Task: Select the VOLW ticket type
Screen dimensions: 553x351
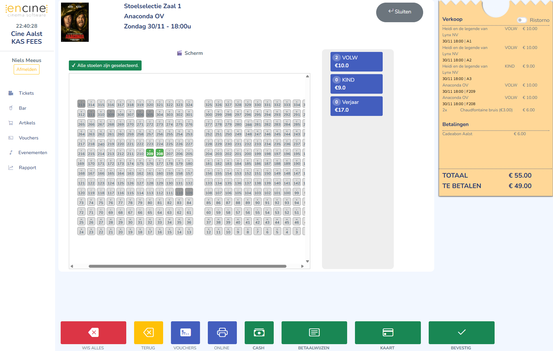Action: 356,61
